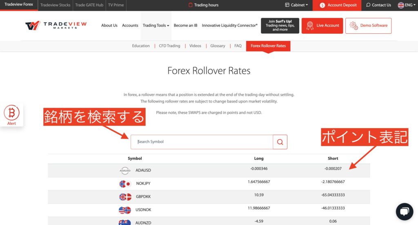Viewport: 418px width, 225px height.
Task: Switch to Tradeview Forex tab
Action: [19, 4]
